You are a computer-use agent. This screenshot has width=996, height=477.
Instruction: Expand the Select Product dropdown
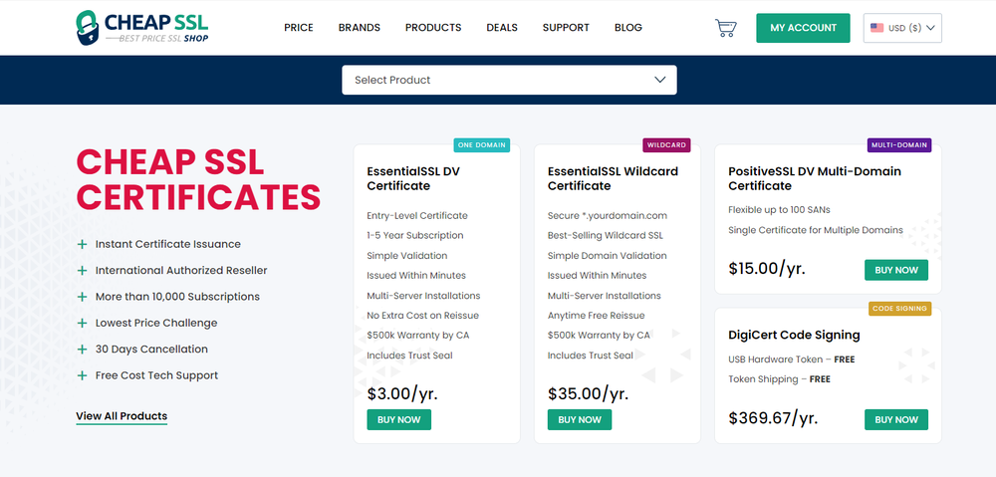tap(509, 80)
